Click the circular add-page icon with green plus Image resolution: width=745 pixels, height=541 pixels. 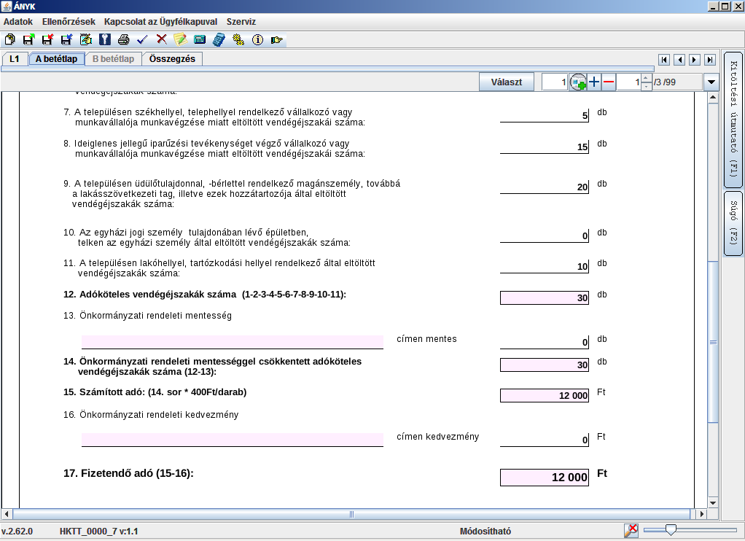[578, 82]
